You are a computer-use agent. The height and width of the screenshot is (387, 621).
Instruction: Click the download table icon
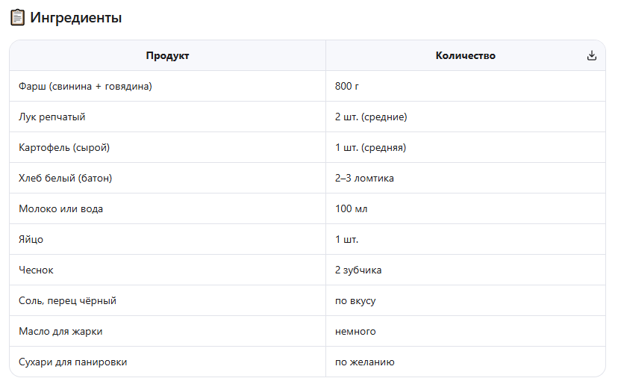[x=592, y=55]
